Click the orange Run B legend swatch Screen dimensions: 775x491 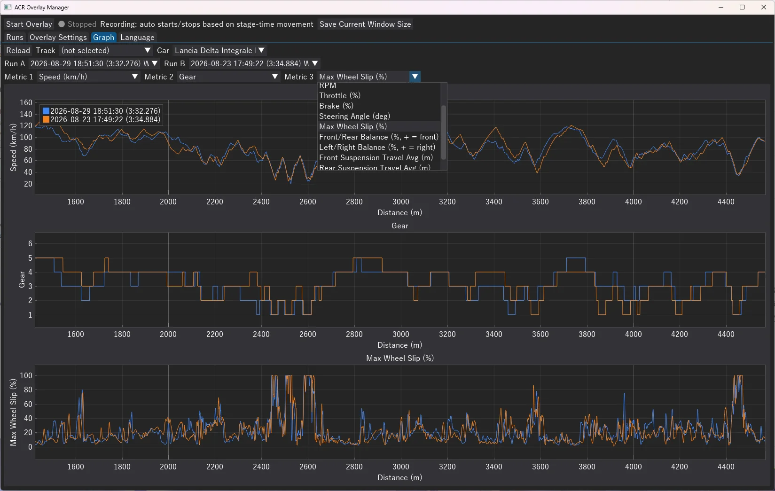[x=46, y=119]
